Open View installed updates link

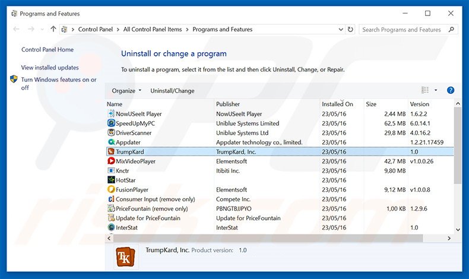tap(50, 68)
